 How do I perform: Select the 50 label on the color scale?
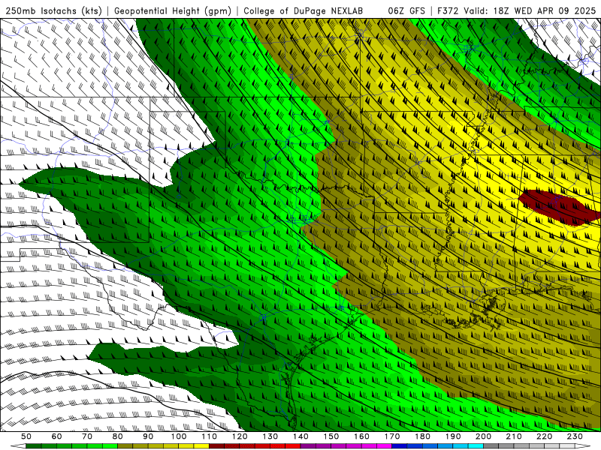[26, 436]
